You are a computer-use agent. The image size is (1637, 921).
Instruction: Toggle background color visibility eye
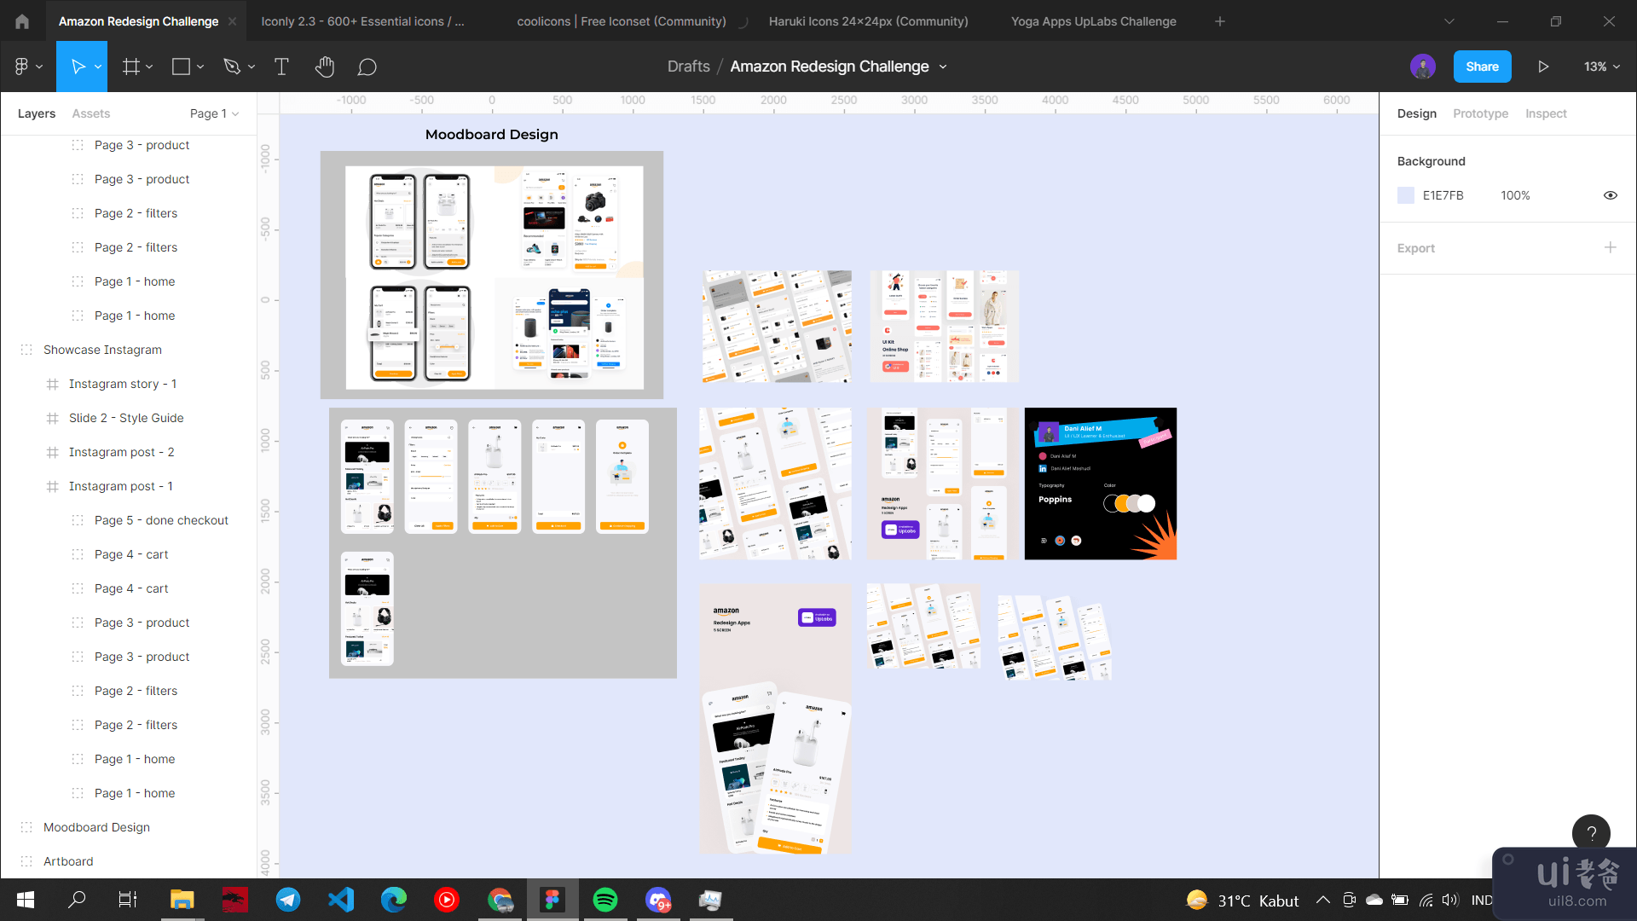1610,195
